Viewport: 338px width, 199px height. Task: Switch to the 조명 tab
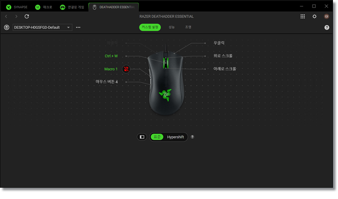pos(188,27)
